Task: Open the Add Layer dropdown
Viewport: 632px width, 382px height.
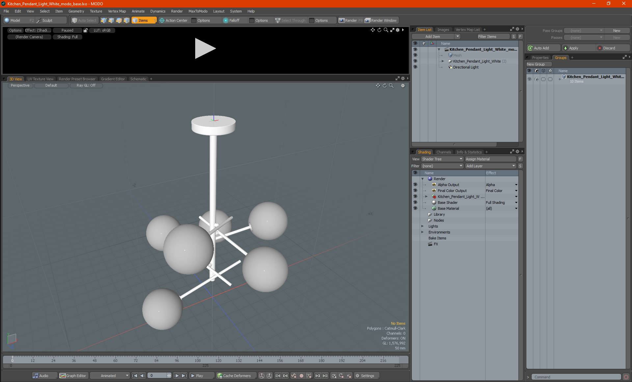Action: coord(490,166)
